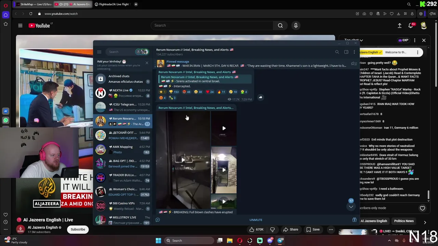Open Opera sidebar WhatsApp icon
Viewport: 438px width, 246px height.
(6, 120)
